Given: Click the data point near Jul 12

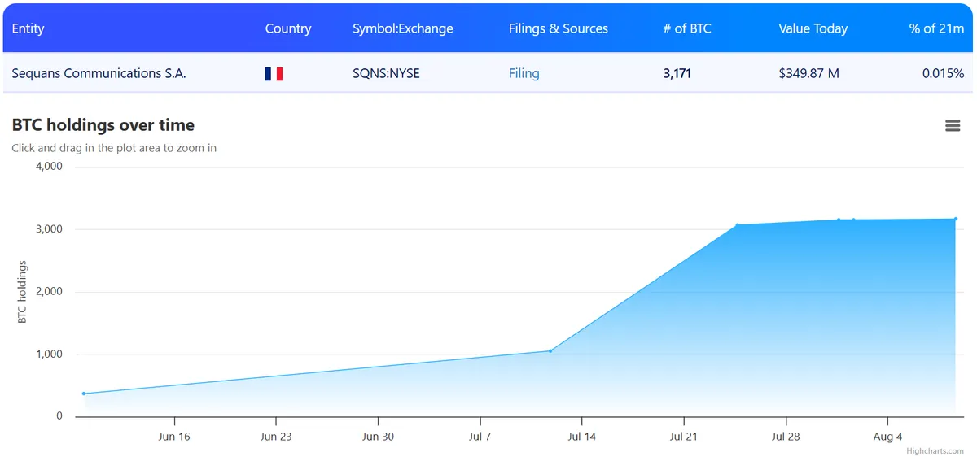Looking at the screenshot, I should (x=550, y=350).
